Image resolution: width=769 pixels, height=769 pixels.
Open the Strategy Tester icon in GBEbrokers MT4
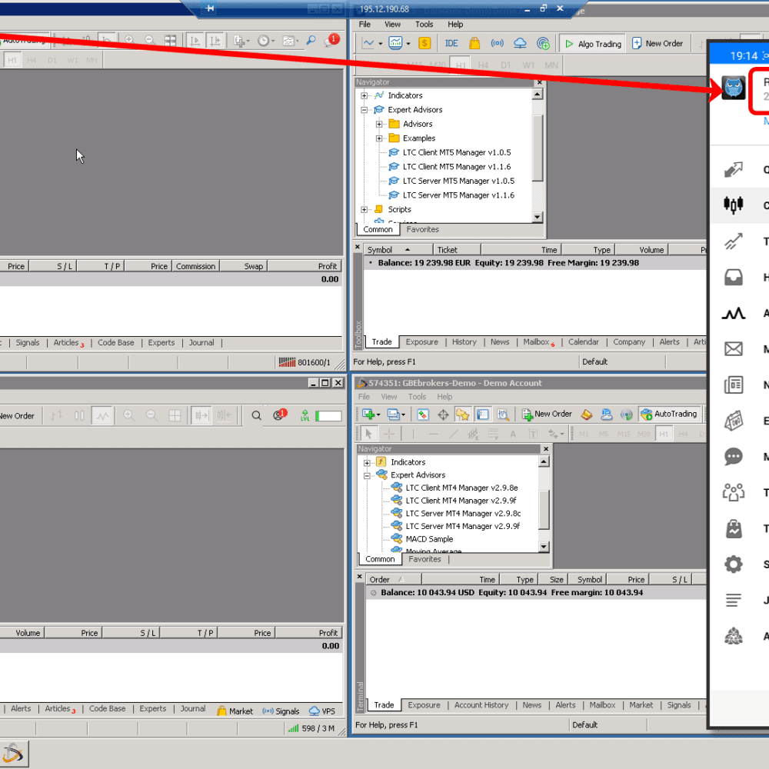[x=503, y=415]
